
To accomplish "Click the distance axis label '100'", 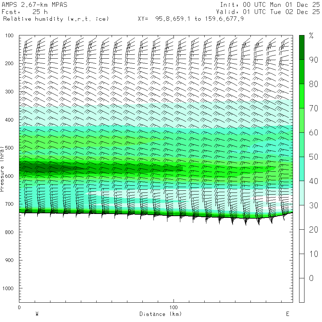I will [174, 307].
